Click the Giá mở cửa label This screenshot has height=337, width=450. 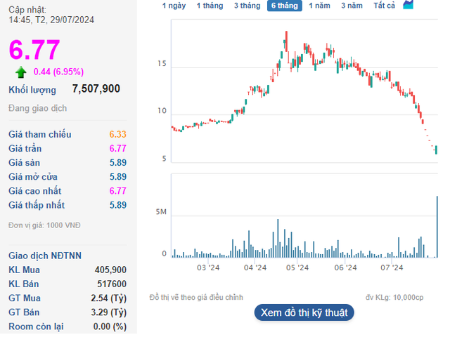33,177
